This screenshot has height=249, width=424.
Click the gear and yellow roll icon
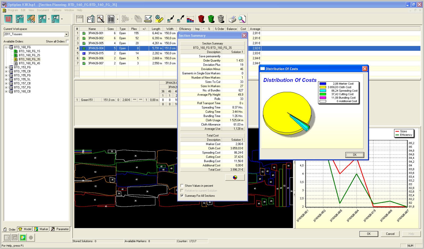pos(159,19)
